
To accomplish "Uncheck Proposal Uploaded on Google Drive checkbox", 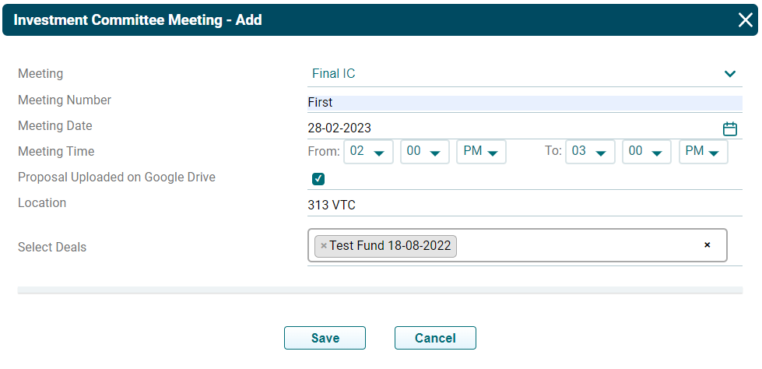I will (x=318, y=179).
